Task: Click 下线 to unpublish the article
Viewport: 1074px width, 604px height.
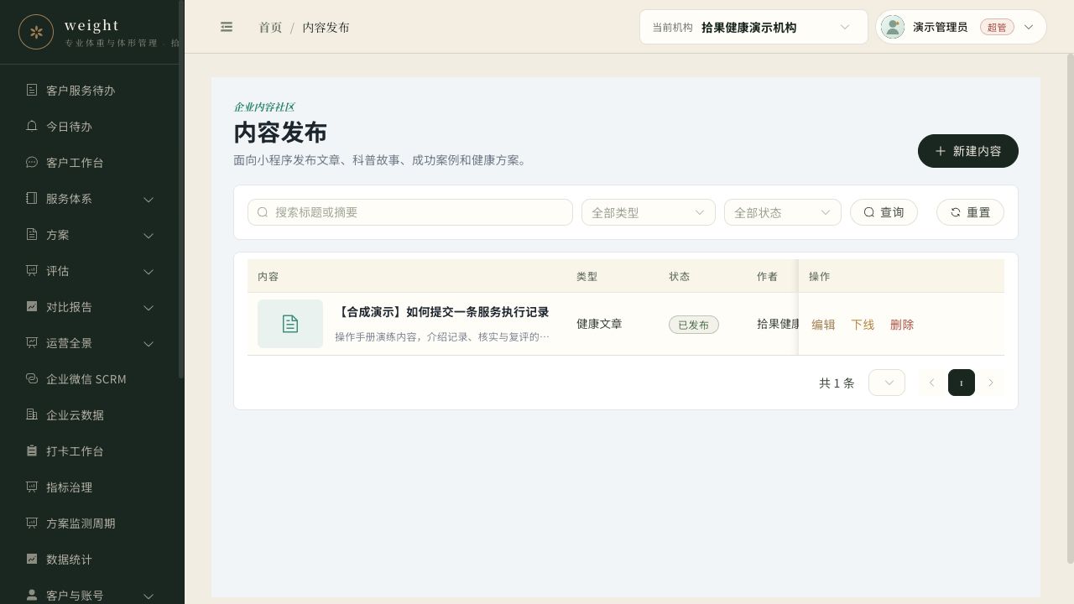Action: click(863, 325)
